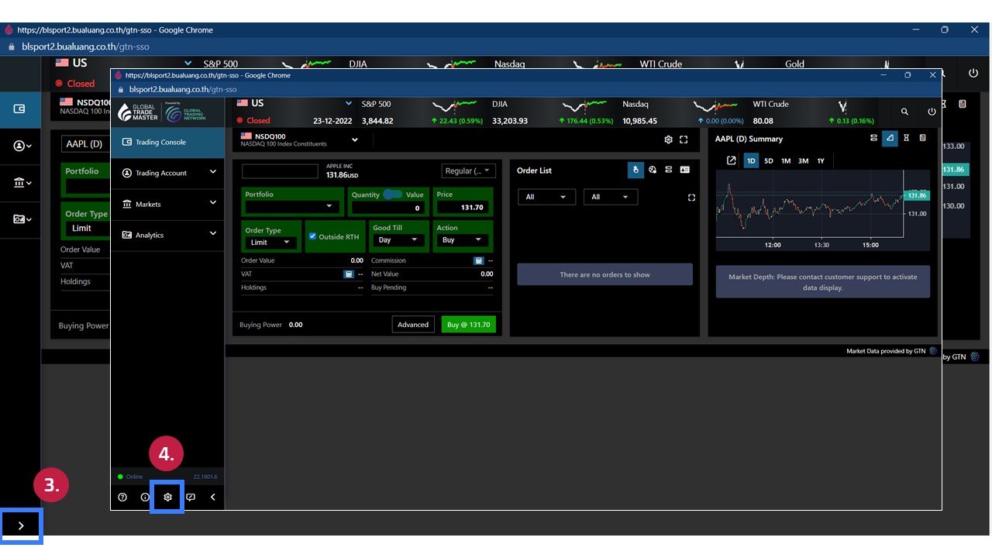Click the Online status indicator
The image size is (992, 558).
130,477
